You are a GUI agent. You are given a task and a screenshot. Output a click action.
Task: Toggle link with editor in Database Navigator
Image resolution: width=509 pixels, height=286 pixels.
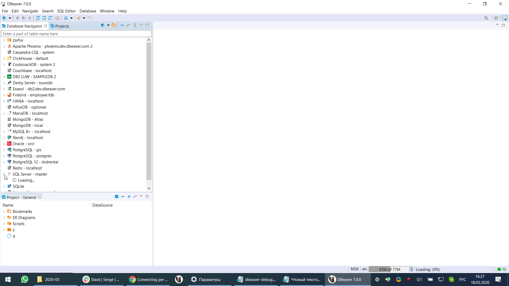click(128, 25)
